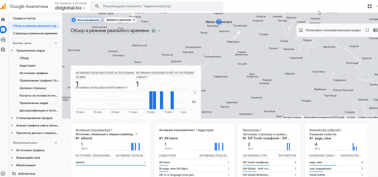Screen dimensions: 378x177
Task: Open the Explore icon in left rail
Action: (3, 40)
